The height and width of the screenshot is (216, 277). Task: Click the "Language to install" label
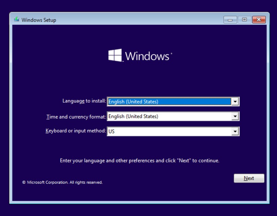point(84,101)
